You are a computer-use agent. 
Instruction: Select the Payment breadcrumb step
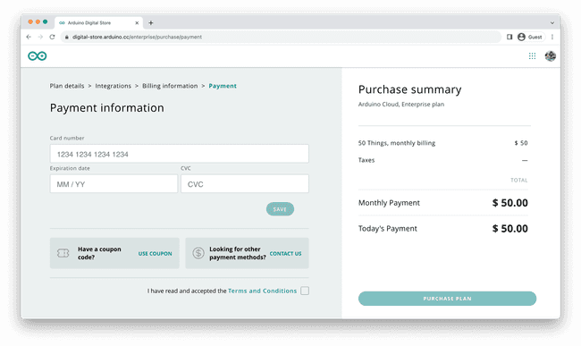[223, 86]
